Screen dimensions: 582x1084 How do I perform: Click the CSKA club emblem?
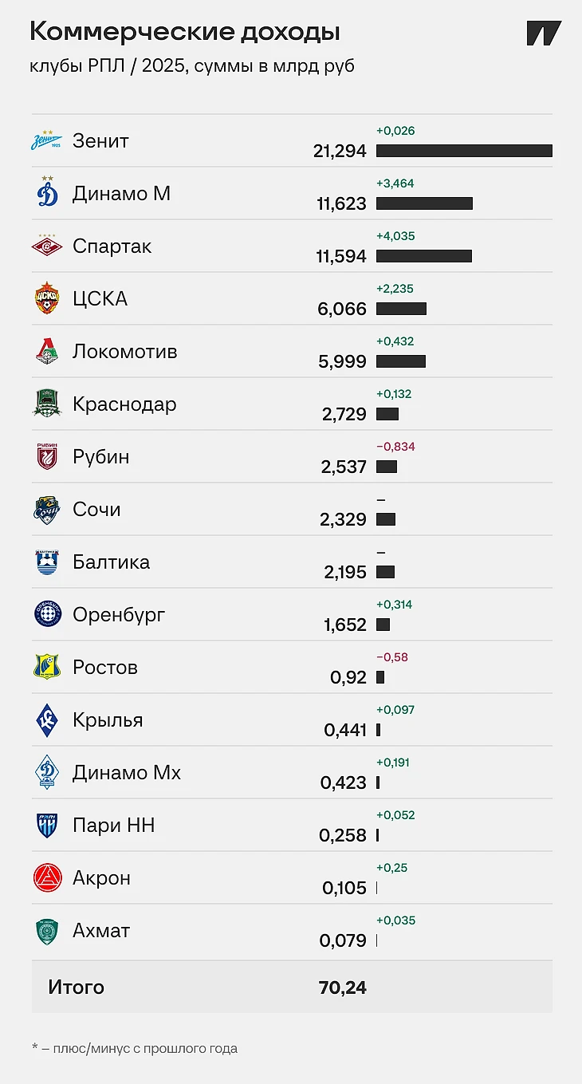tap(47, 298)
